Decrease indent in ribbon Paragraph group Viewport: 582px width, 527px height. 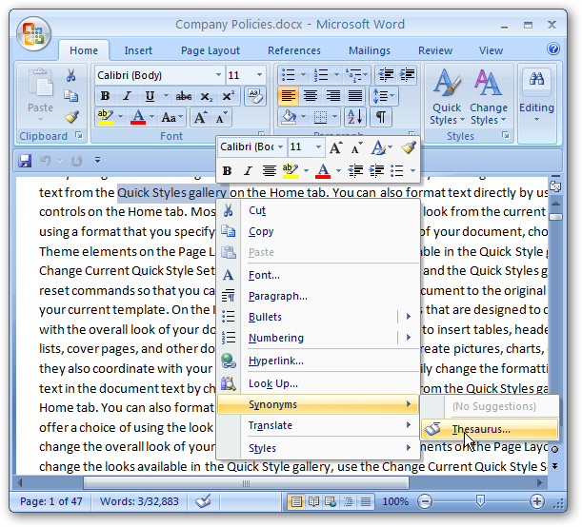tap(386, 75)
